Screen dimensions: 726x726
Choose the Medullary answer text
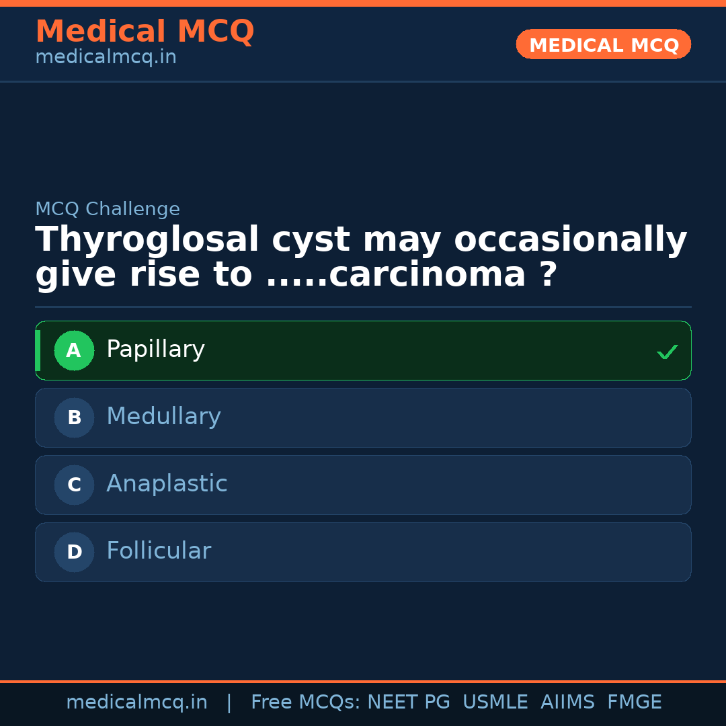coord(163,417)
